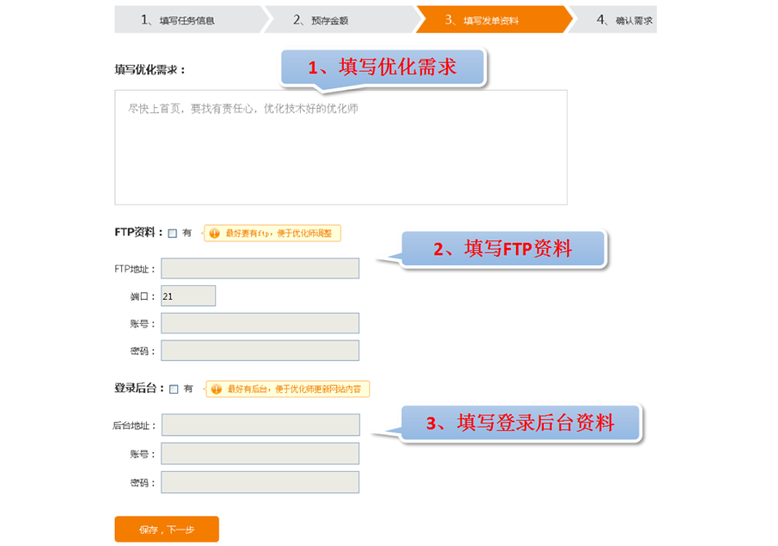The image size is (778, 546).
Task: Enable the FTP资料 '有' checkbox
Action: click(x=173, y=233)
